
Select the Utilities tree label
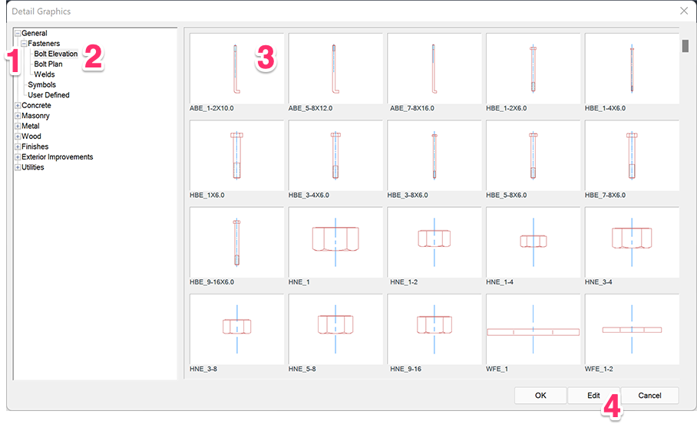click(33, 167)
